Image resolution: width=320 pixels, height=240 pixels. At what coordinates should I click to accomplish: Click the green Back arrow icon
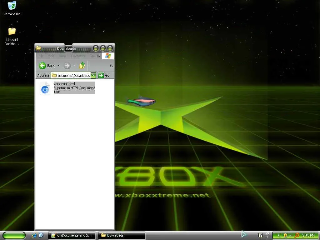coord(42,66)
